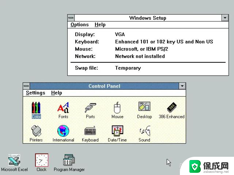234x175 pixels.
Task: Click the Control Panel title bar
Action: point(104,86)
